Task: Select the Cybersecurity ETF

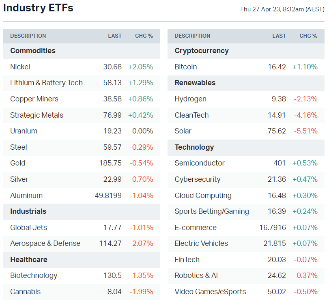Action: point(198,179)
